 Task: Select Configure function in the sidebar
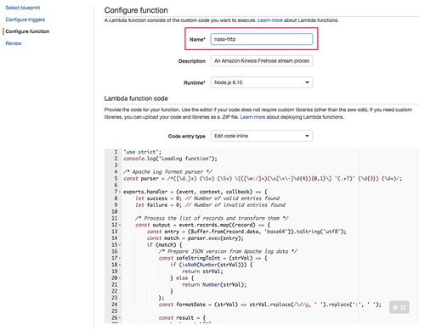(x=27, y=31)
